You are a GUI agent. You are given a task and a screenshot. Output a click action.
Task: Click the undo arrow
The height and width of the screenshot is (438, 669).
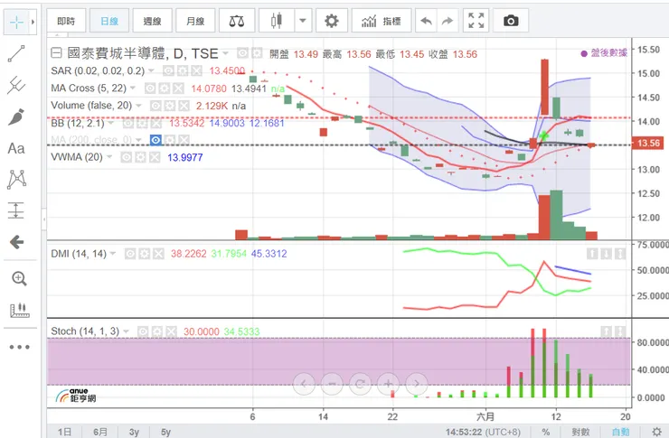(x=426, y=21)
